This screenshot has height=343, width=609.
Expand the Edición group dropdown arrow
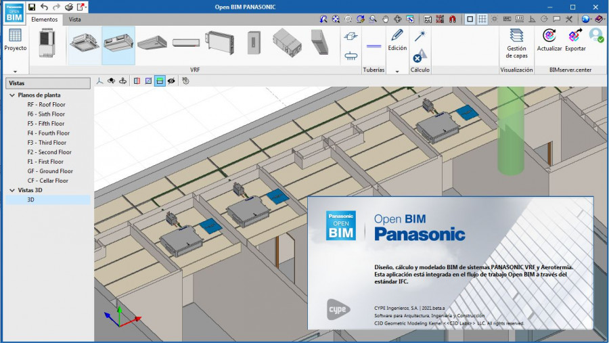pos(397,72)
